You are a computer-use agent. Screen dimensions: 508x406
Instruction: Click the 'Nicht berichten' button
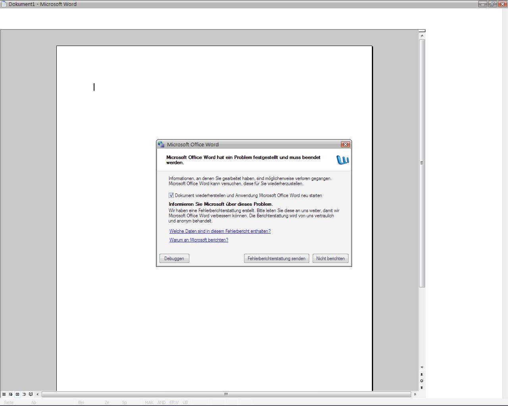tap(331, 259)
